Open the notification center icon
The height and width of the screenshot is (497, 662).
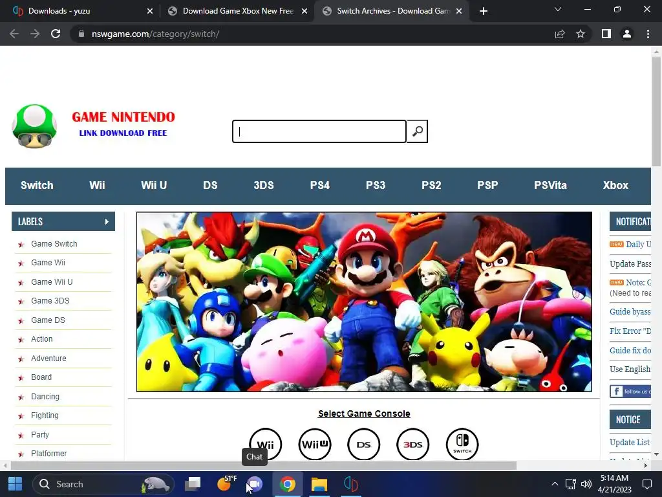[x=646, y=484]
